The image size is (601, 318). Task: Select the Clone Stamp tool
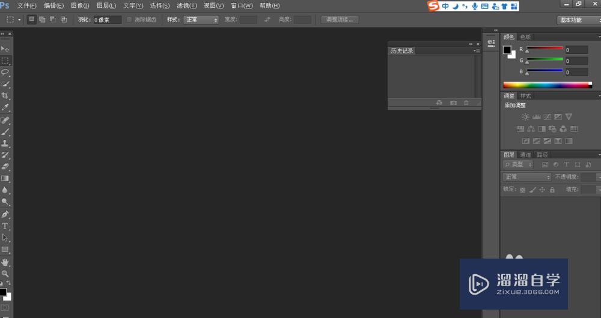5,143
